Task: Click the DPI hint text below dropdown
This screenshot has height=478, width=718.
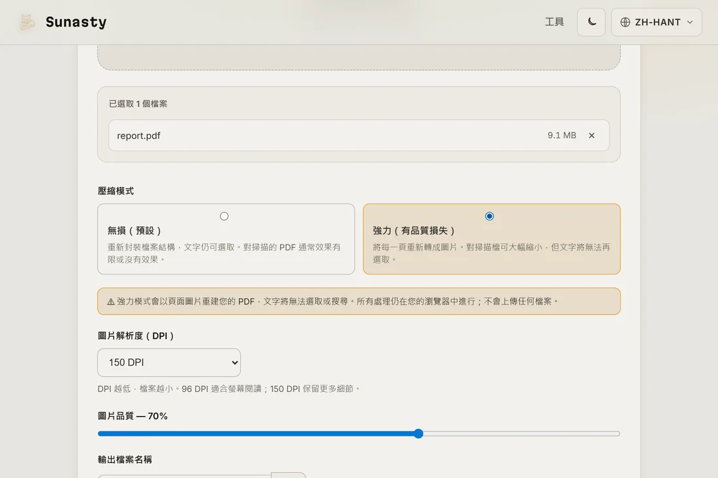Action: (x=228, y=389)
